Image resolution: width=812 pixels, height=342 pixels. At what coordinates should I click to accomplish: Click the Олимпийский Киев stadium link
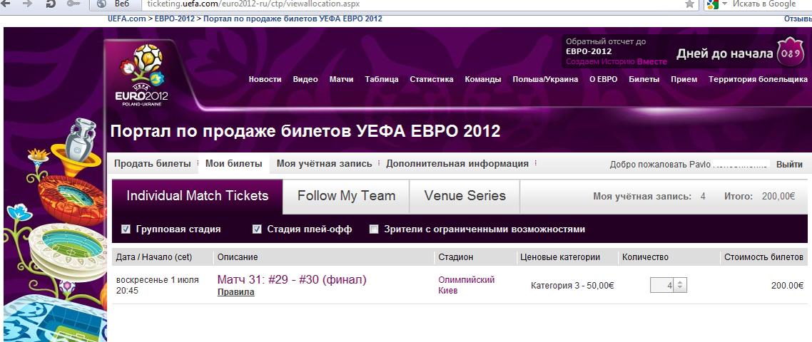[466, 285]
